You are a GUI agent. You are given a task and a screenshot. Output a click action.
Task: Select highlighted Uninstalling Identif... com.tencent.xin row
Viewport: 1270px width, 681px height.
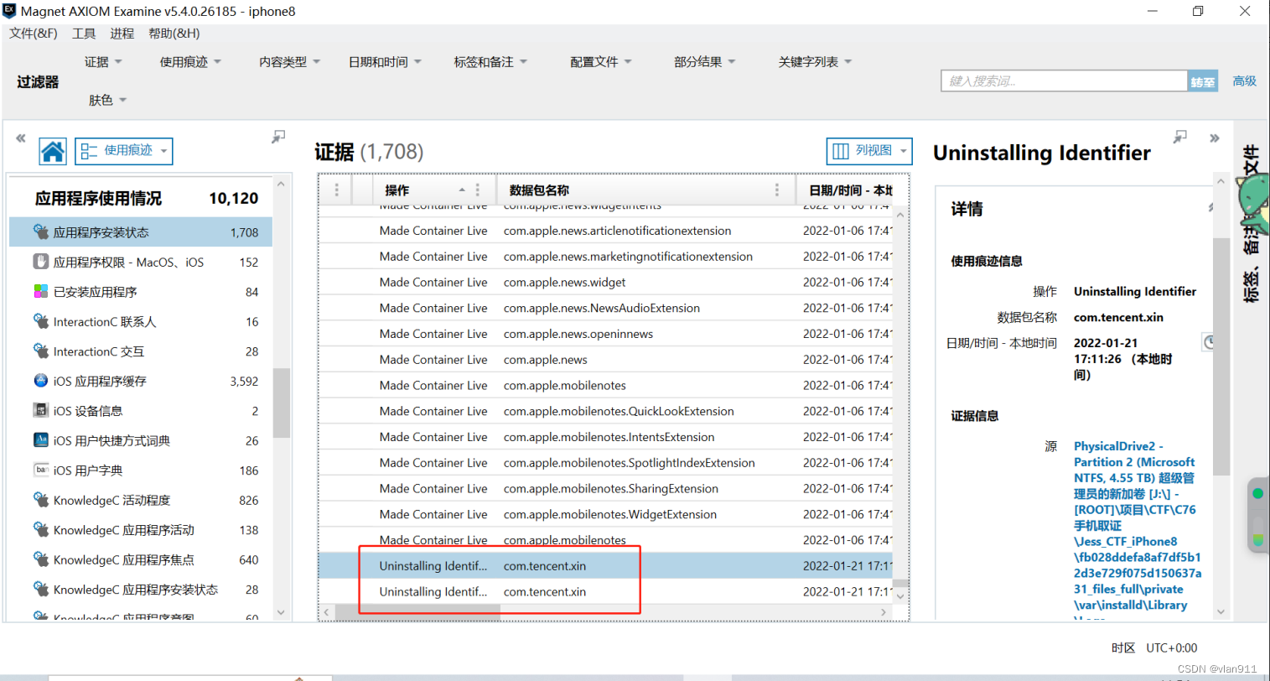coord(605,565)
